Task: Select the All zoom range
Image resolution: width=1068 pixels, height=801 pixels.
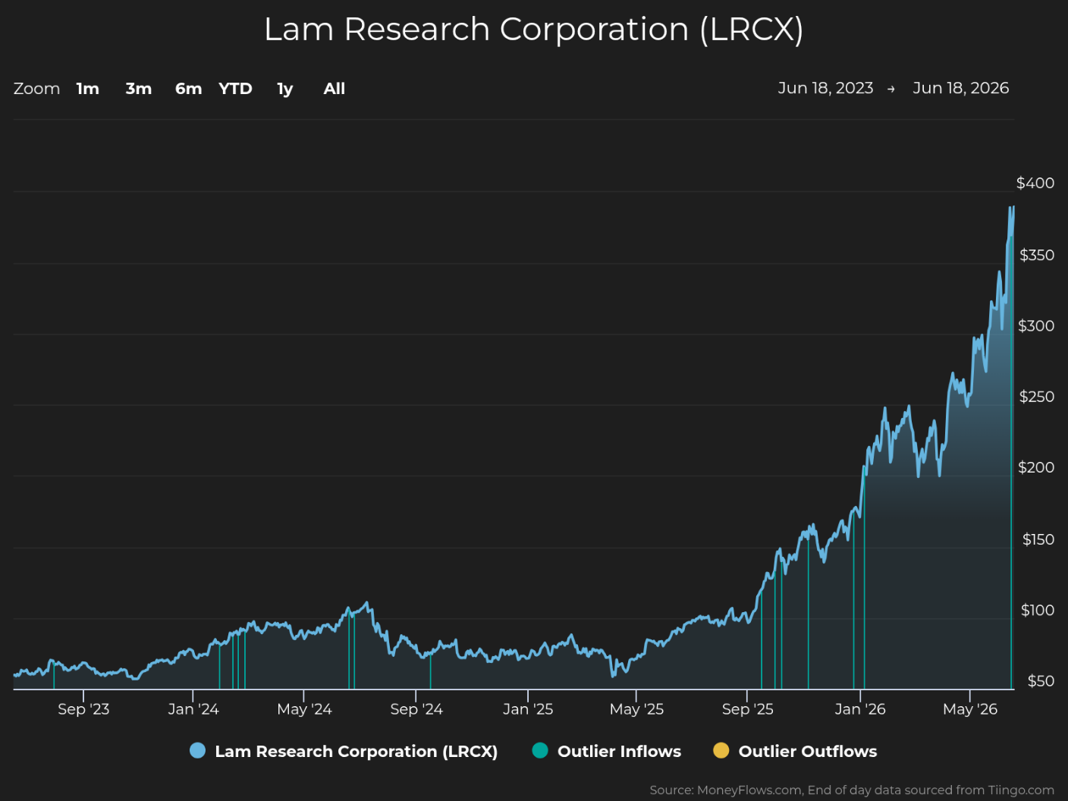Action: click(335, 89)
